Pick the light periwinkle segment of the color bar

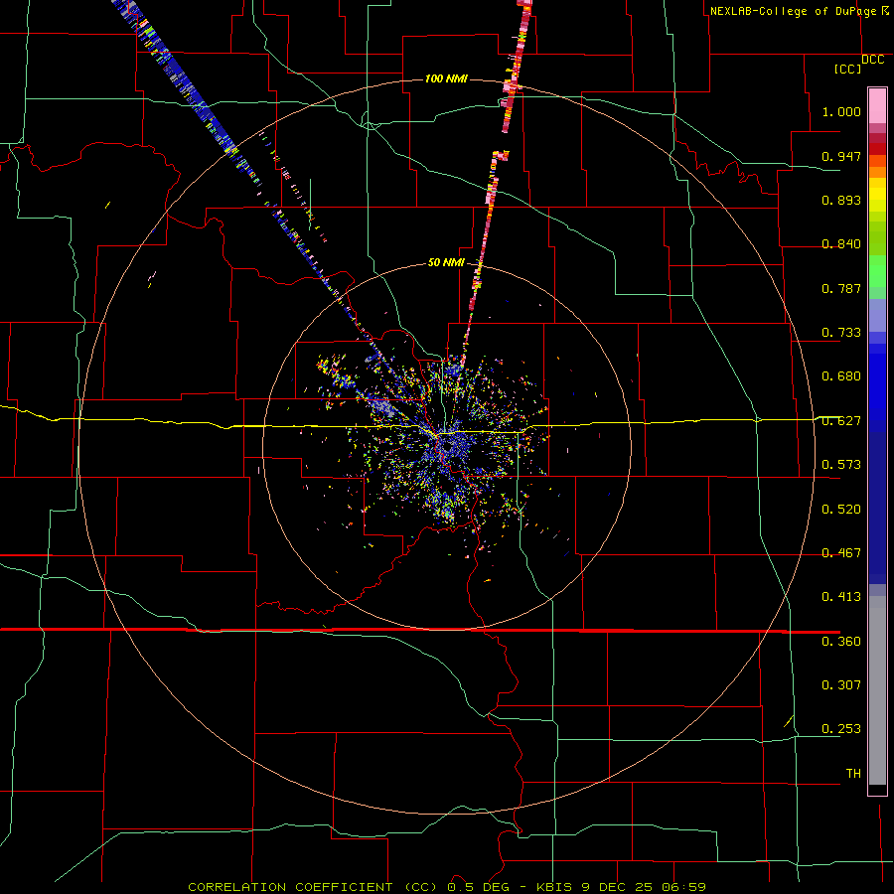(x=877, y=315)
